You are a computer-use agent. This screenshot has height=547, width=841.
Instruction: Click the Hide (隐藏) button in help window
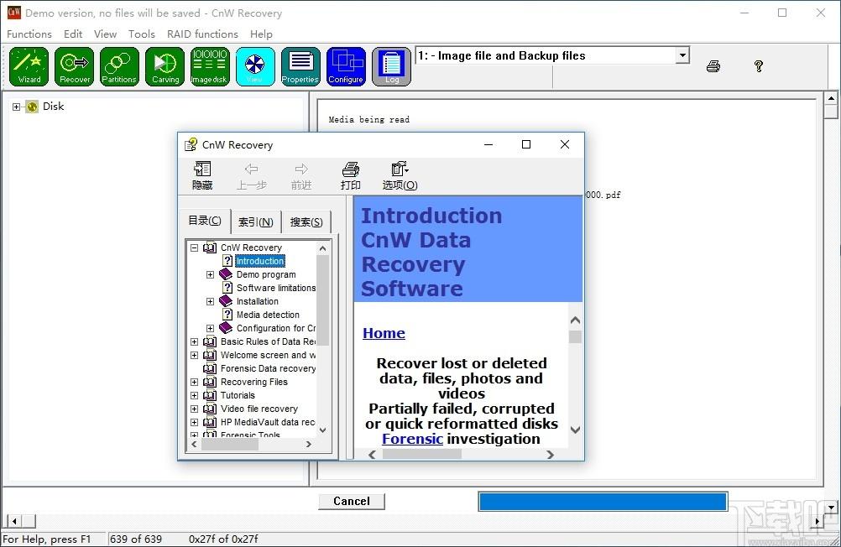(202, 176)
